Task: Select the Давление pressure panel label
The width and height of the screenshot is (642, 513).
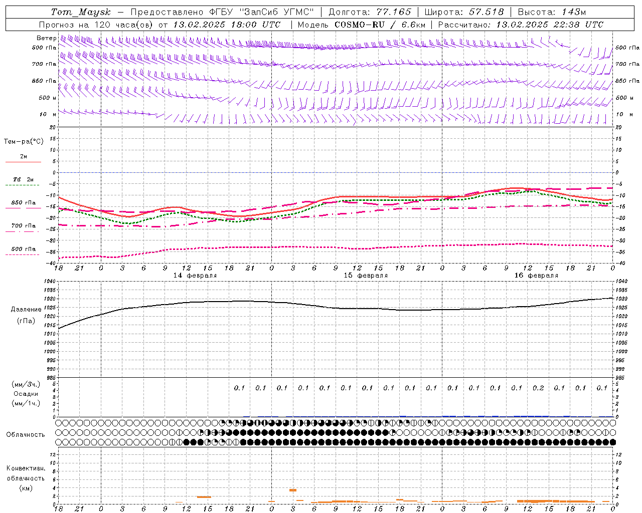Action: 26,310
